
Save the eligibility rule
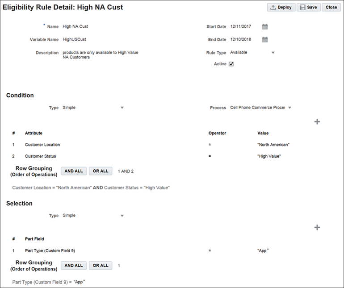(308, 7)
